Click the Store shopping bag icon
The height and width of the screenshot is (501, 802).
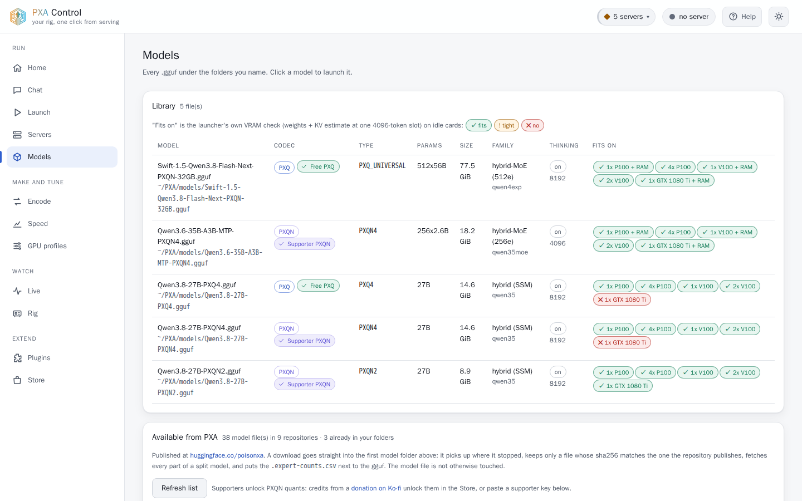(17, 380)
